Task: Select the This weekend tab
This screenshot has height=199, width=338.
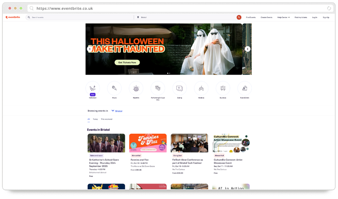Action: (106, 119)
